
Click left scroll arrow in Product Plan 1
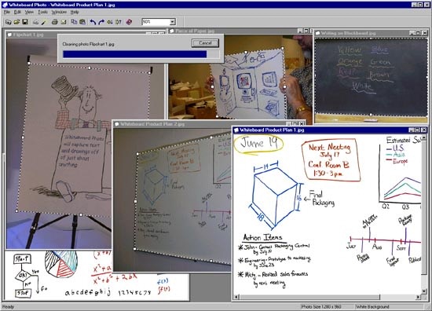[236, 297]
